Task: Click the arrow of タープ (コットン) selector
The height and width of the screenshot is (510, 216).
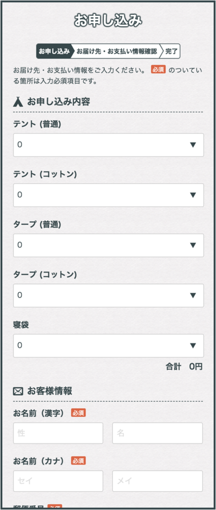Action: (193, 295)
